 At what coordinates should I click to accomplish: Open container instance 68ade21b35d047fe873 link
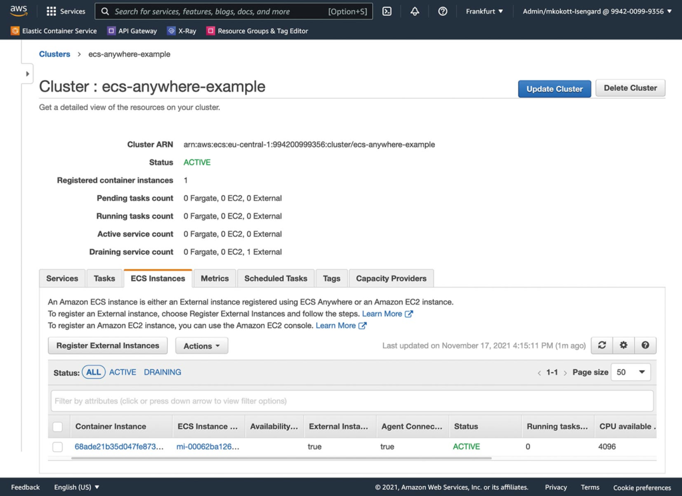[x=119, y=447]
